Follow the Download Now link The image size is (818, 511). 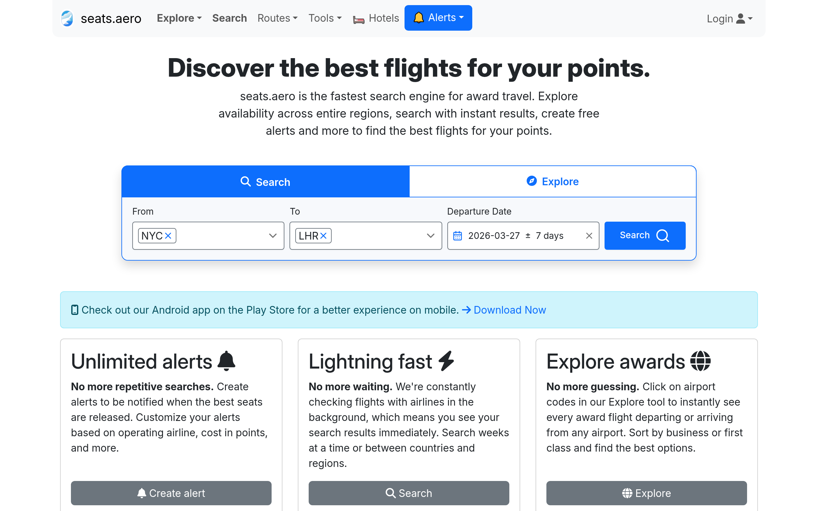pyautogui.click(x=510, y=310)
